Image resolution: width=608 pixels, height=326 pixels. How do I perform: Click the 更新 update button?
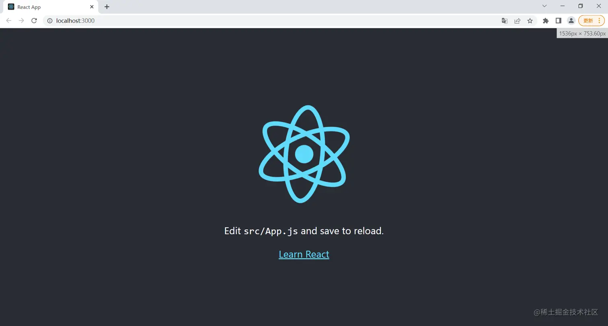[588, 21]
